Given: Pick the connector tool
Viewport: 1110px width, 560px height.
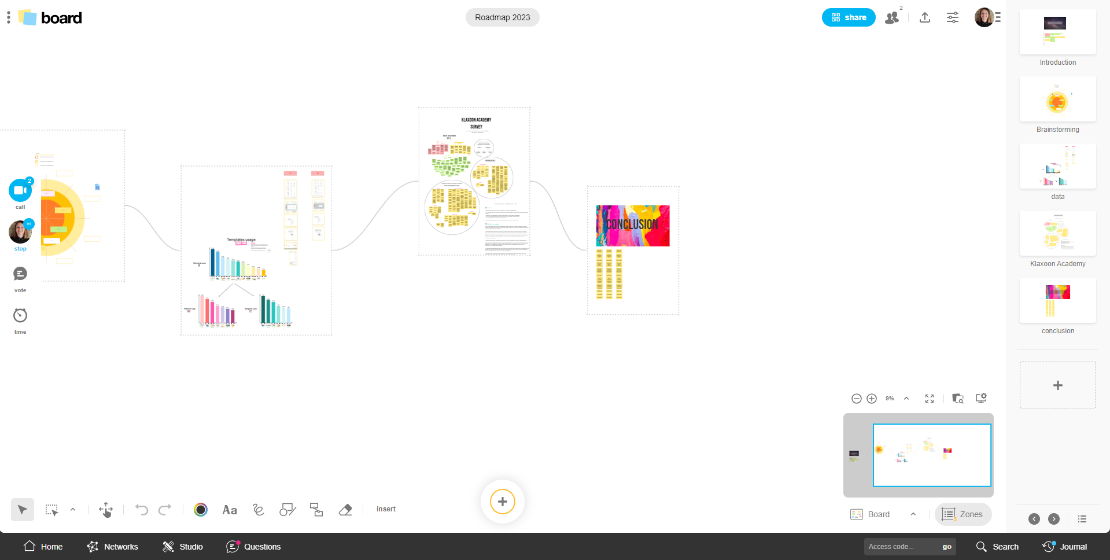Looking at the screenshot, I should [316, 510].
